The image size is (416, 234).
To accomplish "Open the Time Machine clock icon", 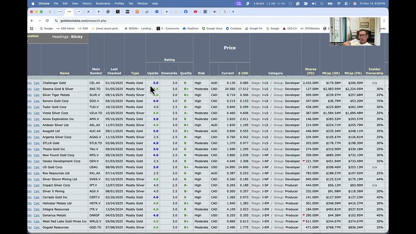I will 322,3.
